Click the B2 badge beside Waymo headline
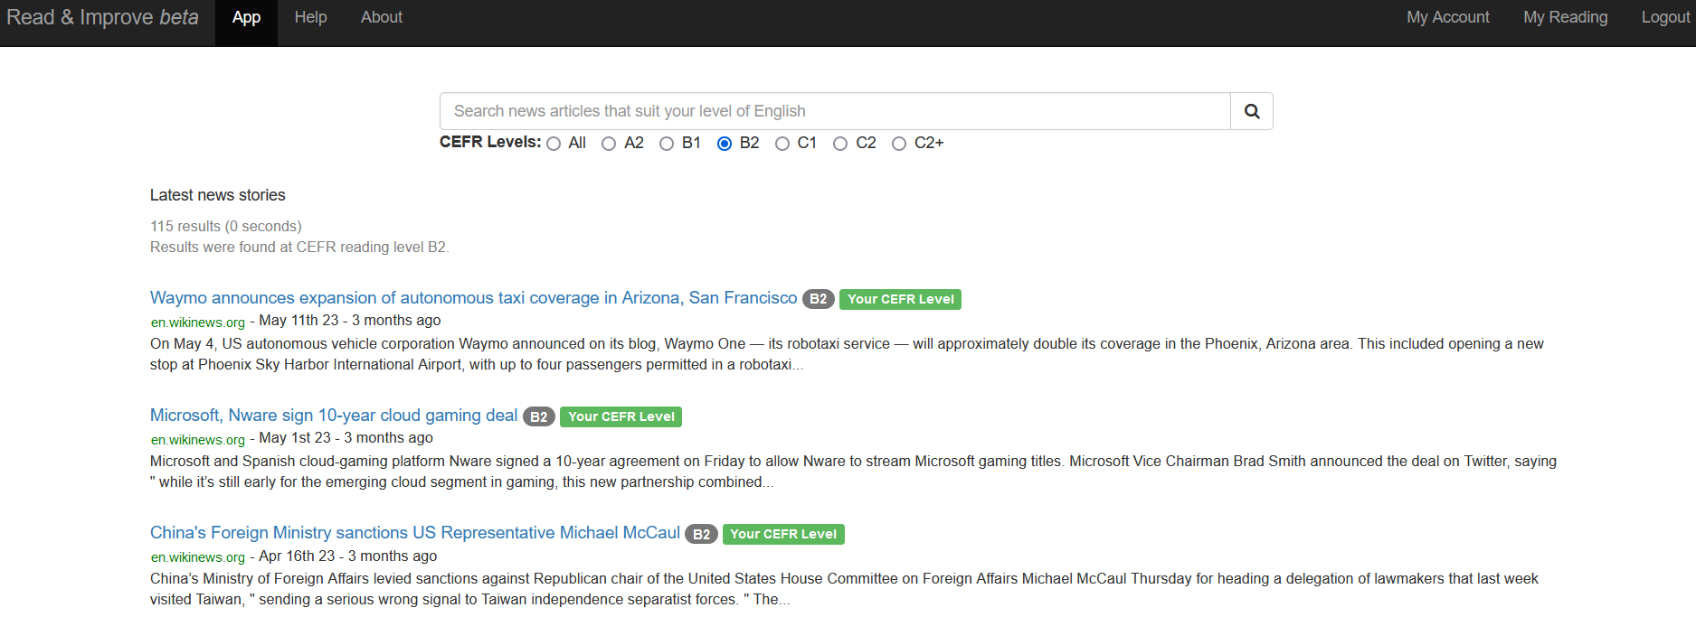This screenshot has width=1696, height=617. point(818,299)
